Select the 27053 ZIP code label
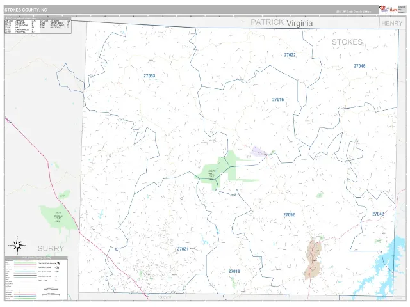Screen dimensions: 410x307 tap(149, 76)
